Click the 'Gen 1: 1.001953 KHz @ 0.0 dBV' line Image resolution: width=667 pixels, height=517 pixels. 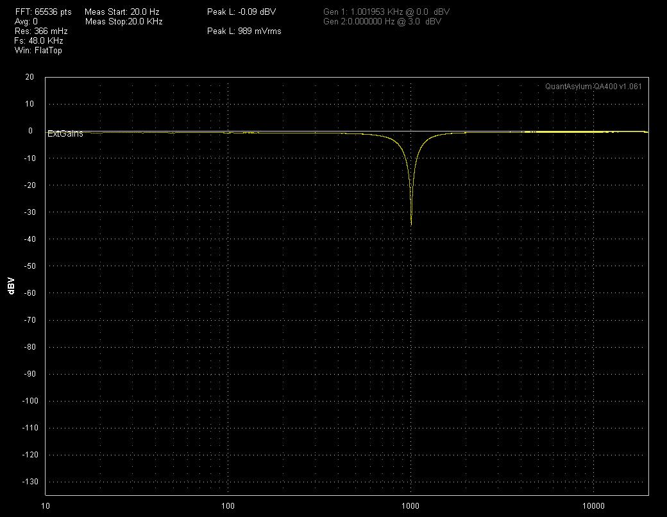386,12
